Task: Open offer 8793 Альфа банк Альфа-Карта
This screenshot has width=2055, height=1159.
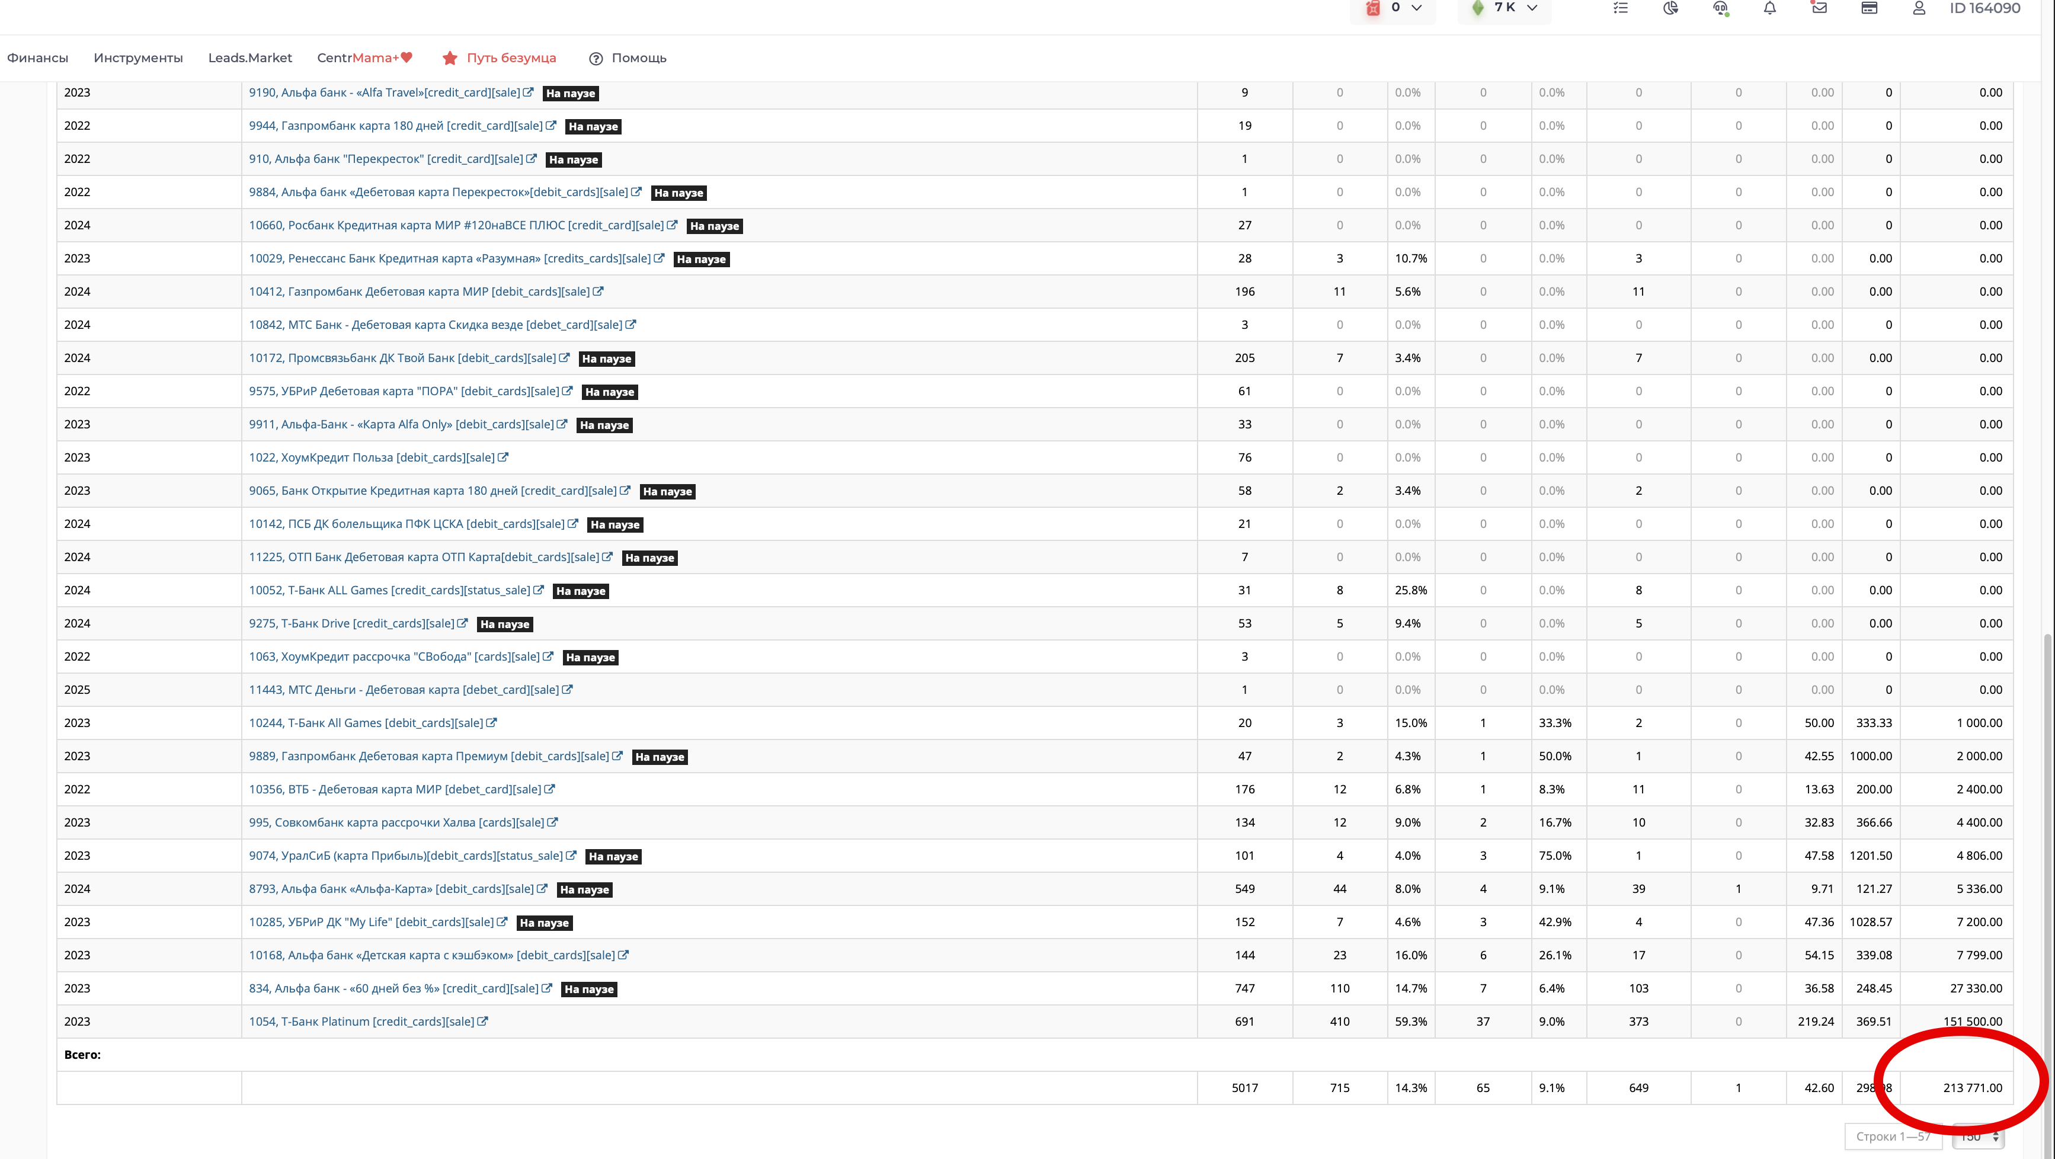Action: [x=391, y=889]
